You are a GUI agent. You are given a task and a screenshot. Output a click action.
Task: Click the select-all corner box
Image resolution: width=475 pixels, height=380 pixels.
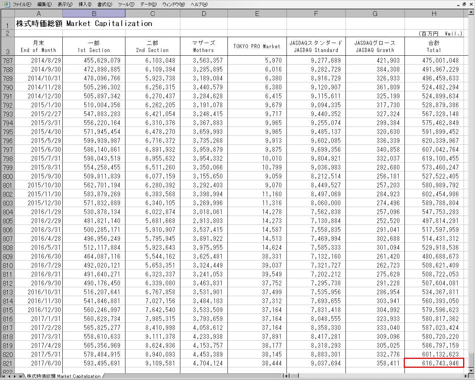click(7, 14)
